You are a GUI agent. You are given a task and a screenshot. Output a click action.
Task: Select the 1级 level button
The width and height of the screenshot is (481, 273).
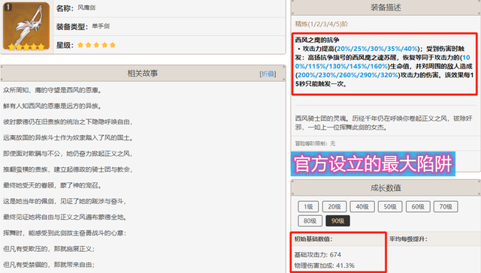click(308, 206)
